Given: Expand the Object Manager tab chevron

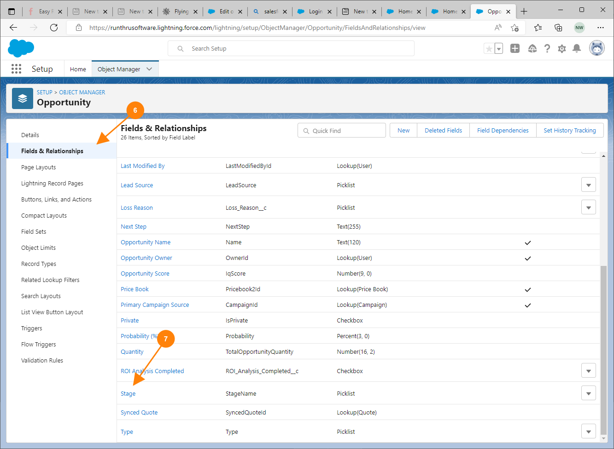Looking at the screenshot, I should (149, 69).
